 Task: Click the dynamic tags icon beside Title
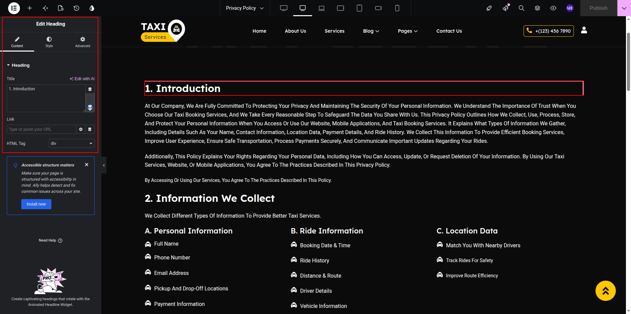pyautogui.click(x=90, y=89)
